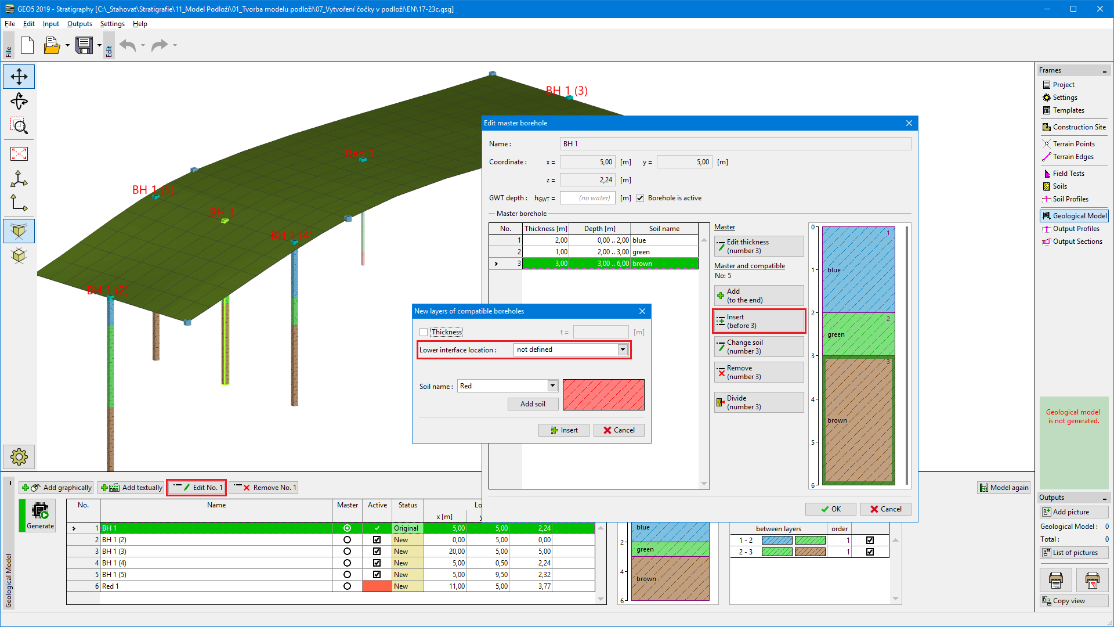
Task: Open drawing settings gear icon
Action: pyautogui.click(x=19, y=457)
